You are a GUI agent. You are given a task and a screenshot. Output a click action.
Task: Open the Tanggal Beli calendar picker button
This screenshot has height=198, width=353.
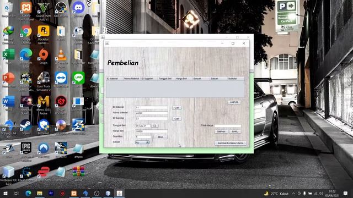pyautogui.click(x=154, y=126)
